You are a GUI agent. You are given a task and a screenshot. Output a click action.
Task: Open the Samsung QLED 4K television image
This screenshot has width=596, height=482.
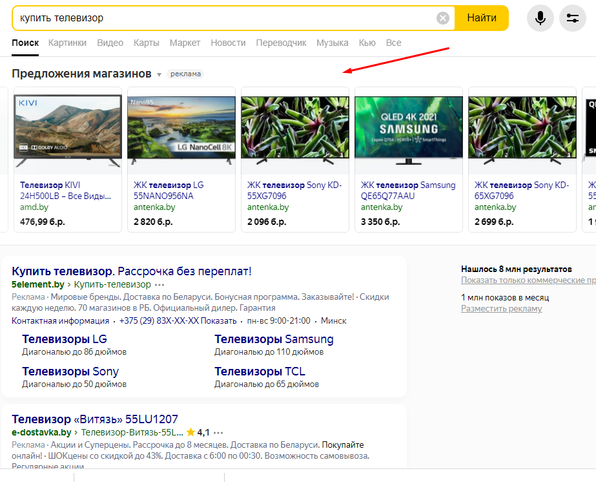tap(408, 131)
